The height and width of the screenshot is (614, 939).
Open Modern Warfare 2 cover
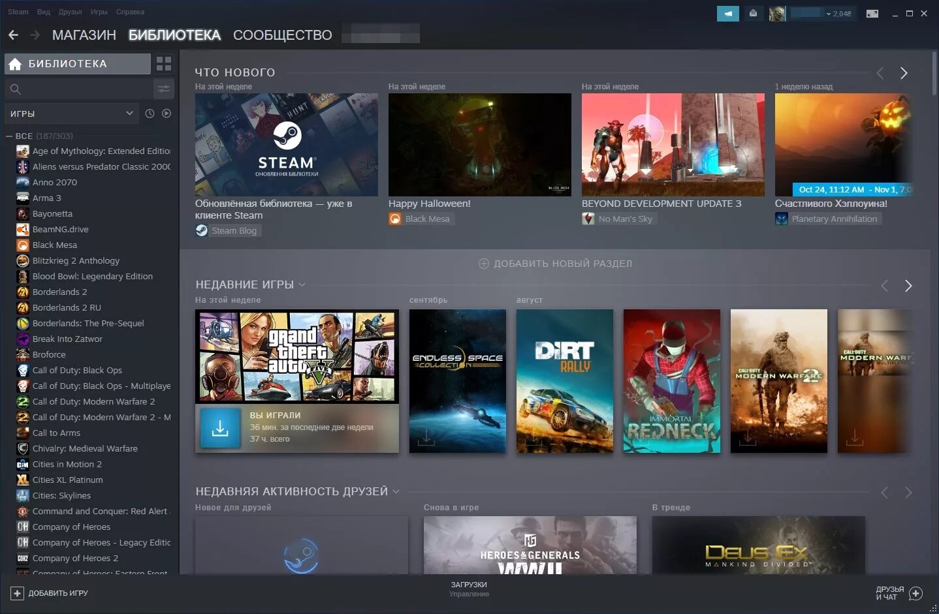point(779,381)
